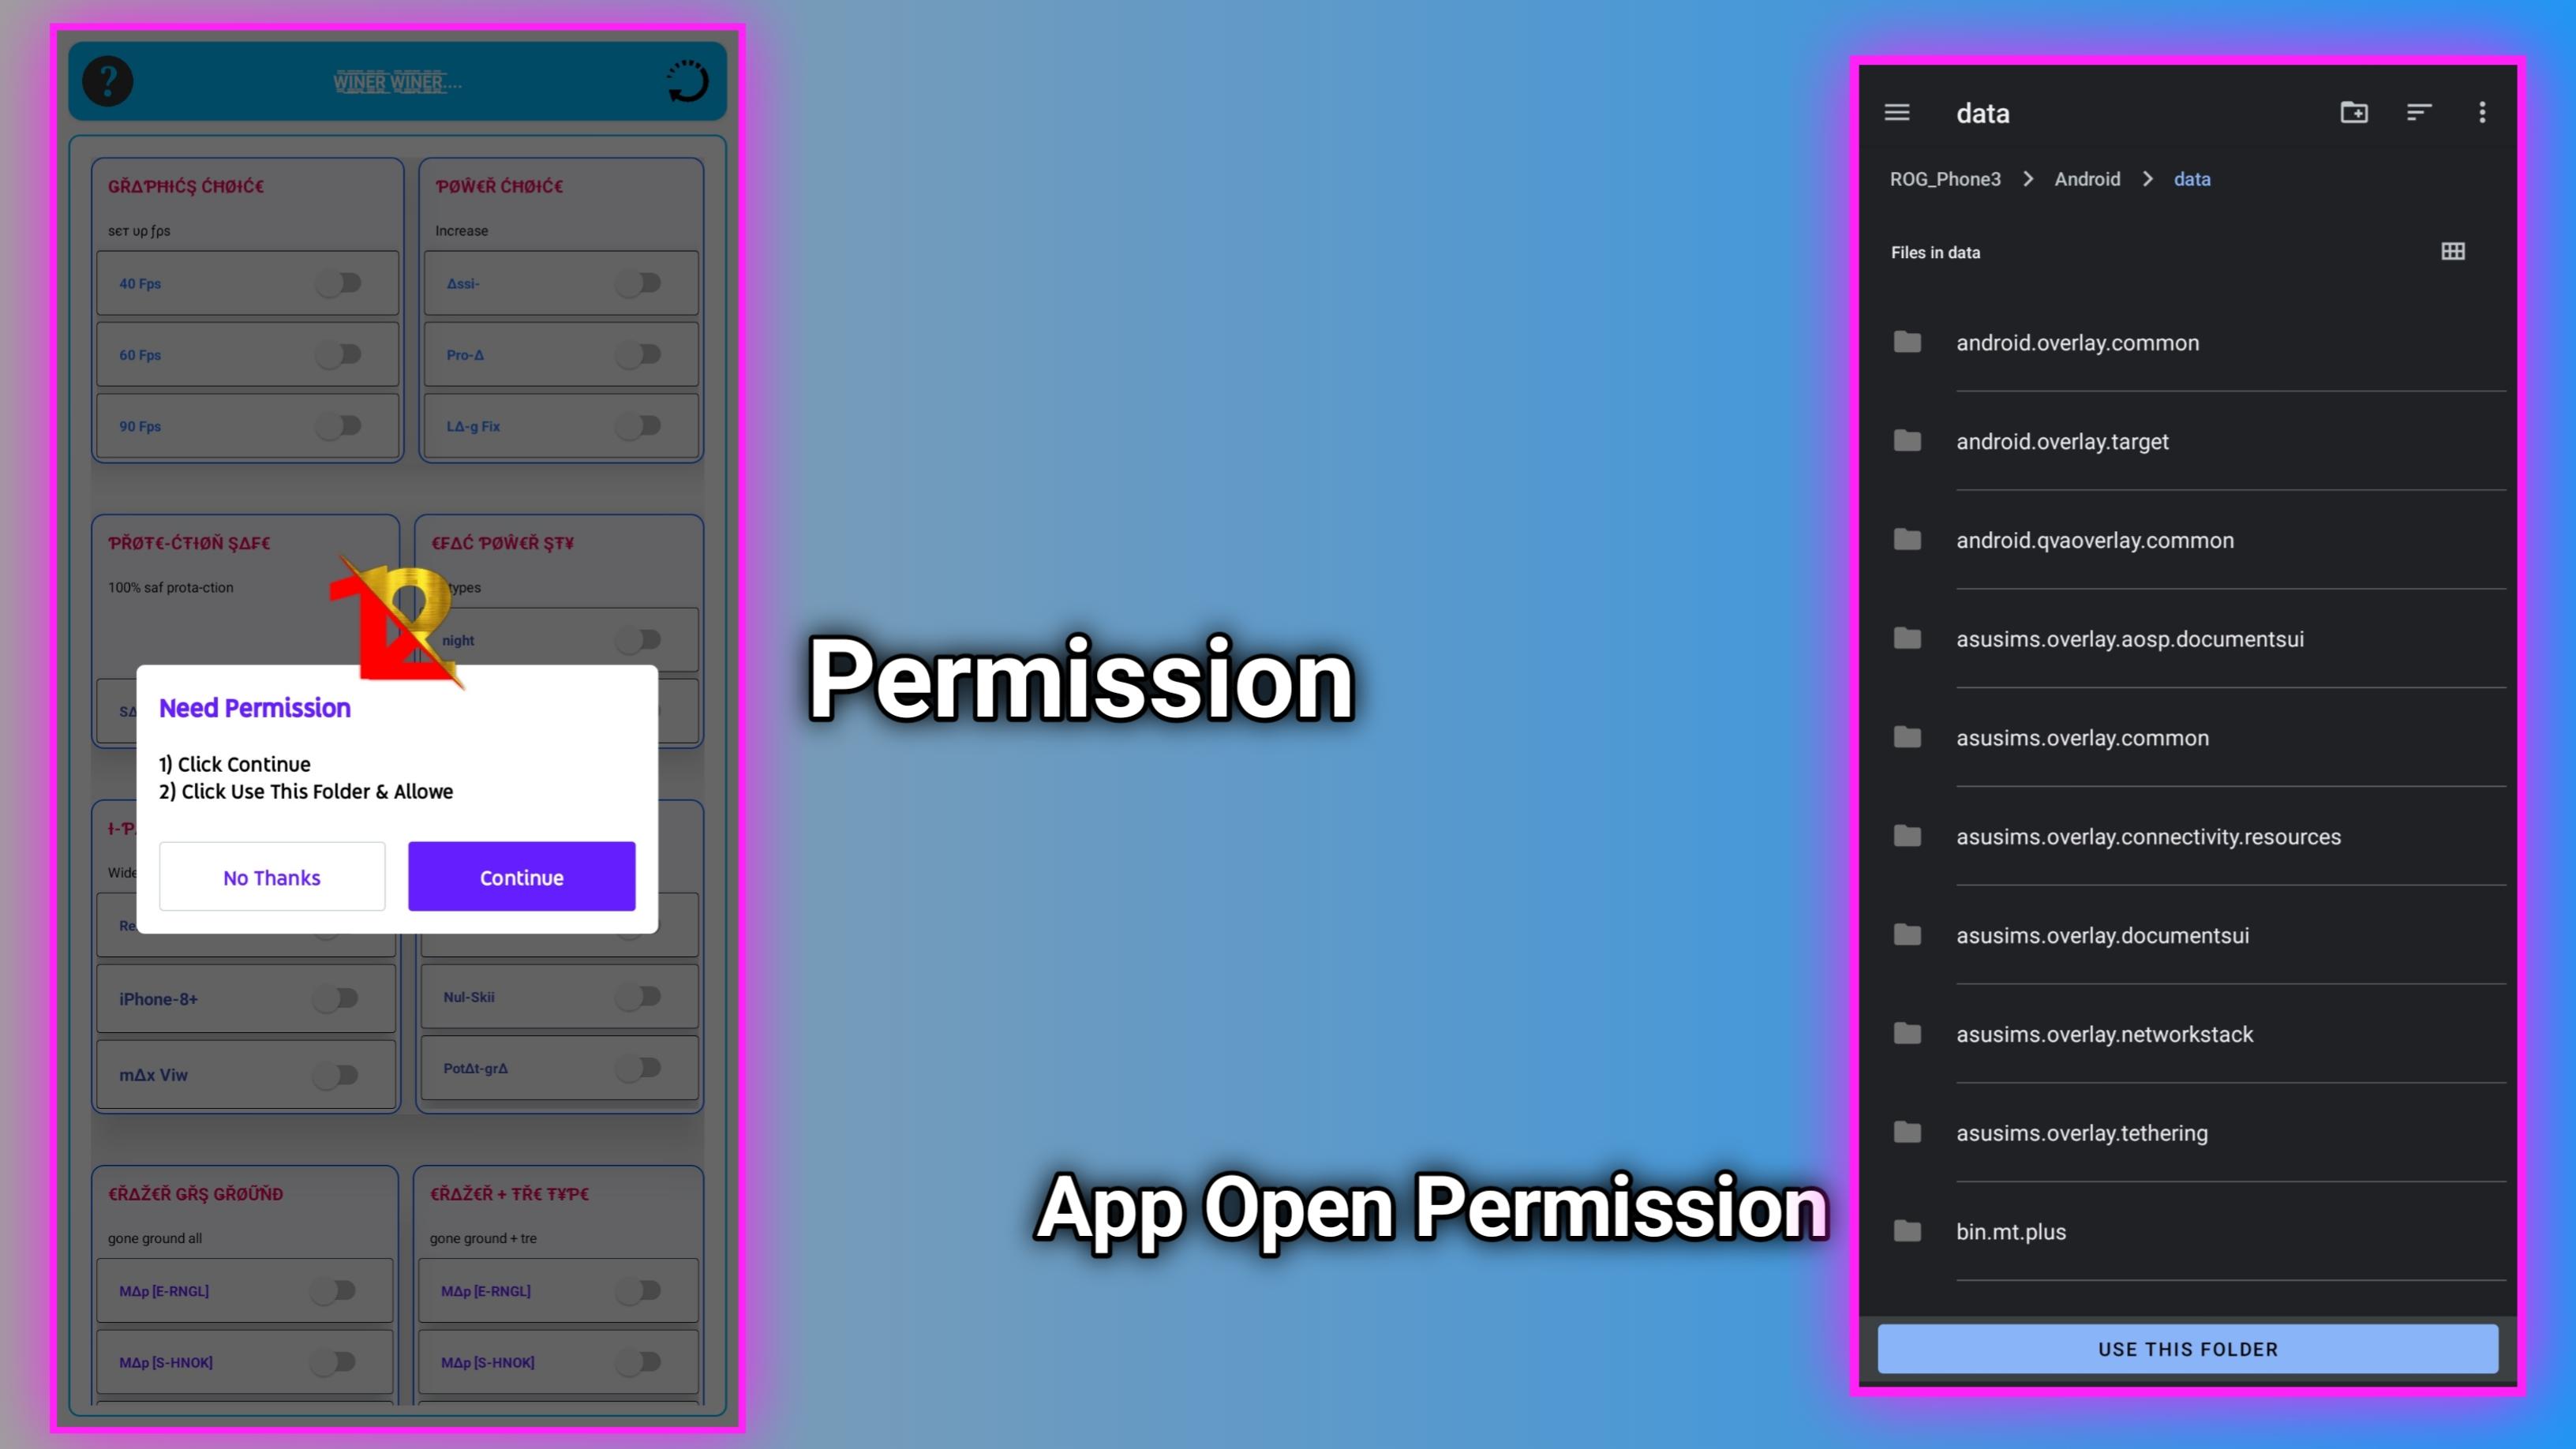Click Continue to grant permission
2576x1449 pixels.
520,876
